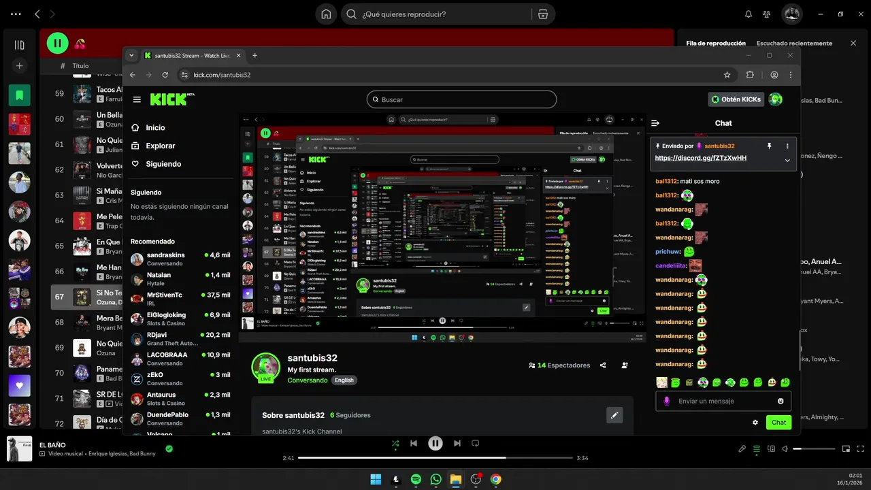Pause the Spotify player bar
The image size is (871, 490).
pyautogui.click(x=435, y=444)
